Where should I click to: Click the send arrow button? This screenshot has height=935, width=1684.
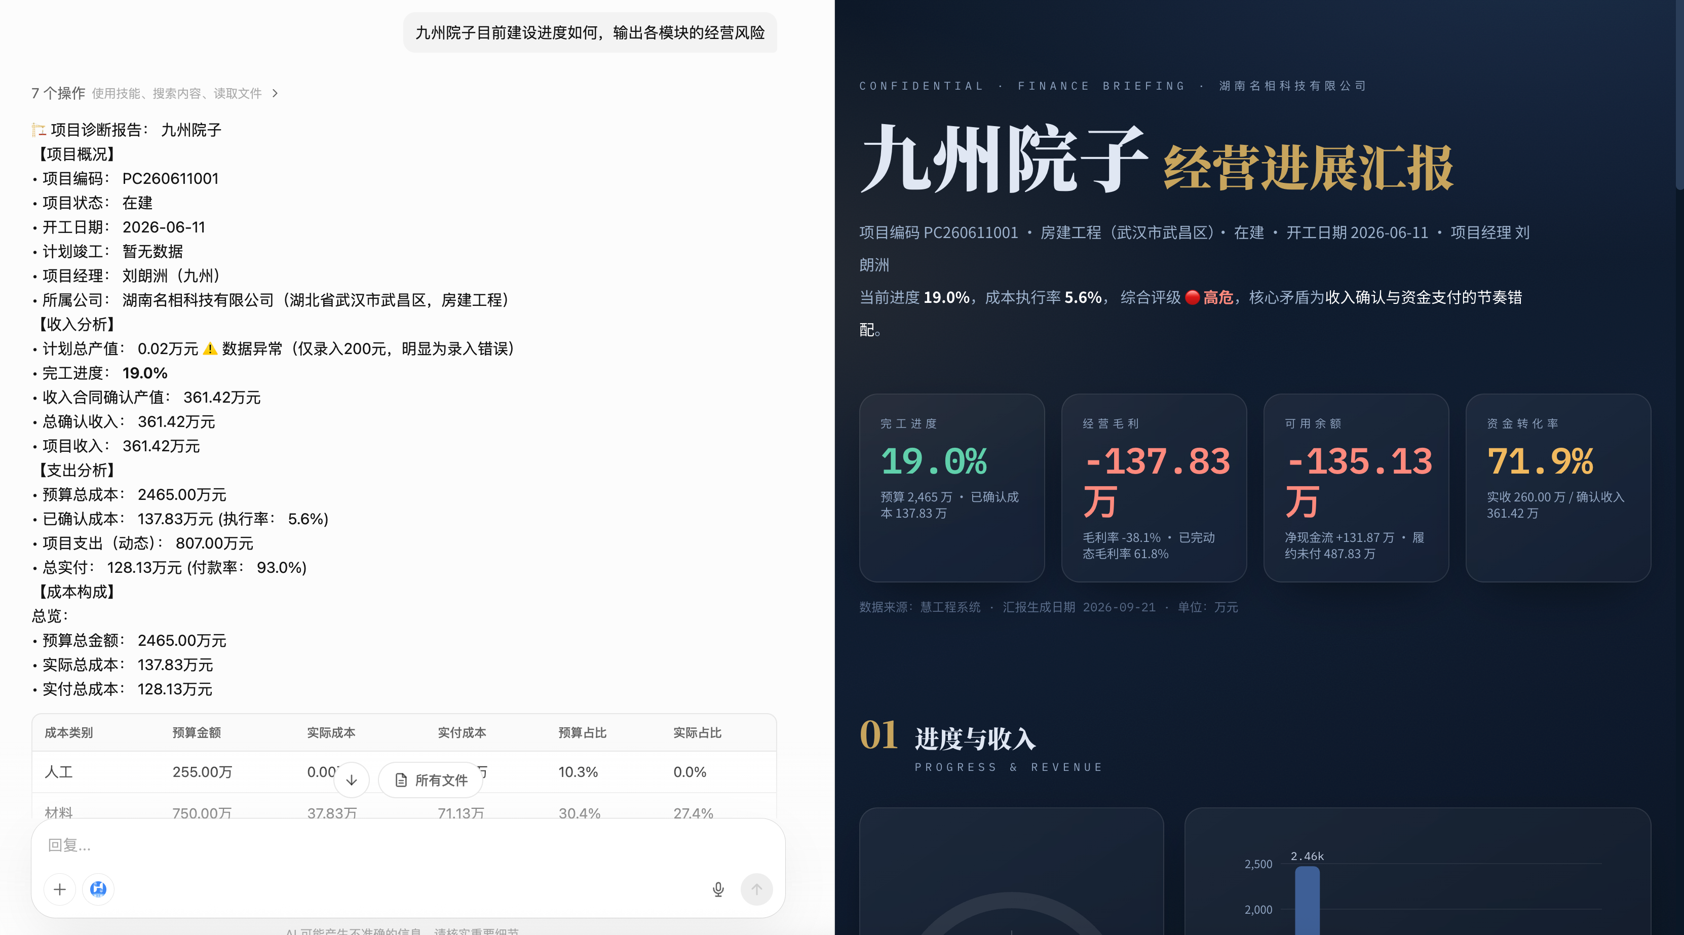click(756, 889)
